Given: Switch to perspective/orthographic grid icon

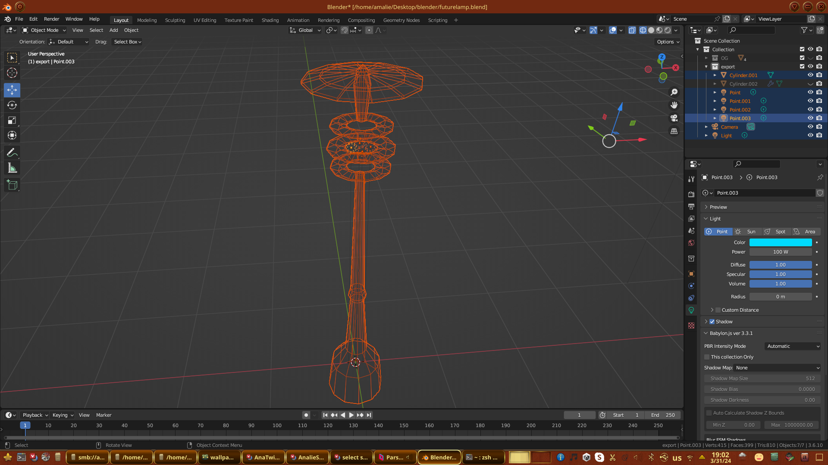Looking at the screenshot, I should coord(674,131).
